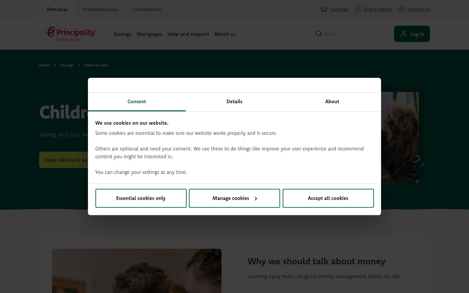Screen dimensions: 469x293
Task: Expand the Help and support menu
Action: [188, 34]
